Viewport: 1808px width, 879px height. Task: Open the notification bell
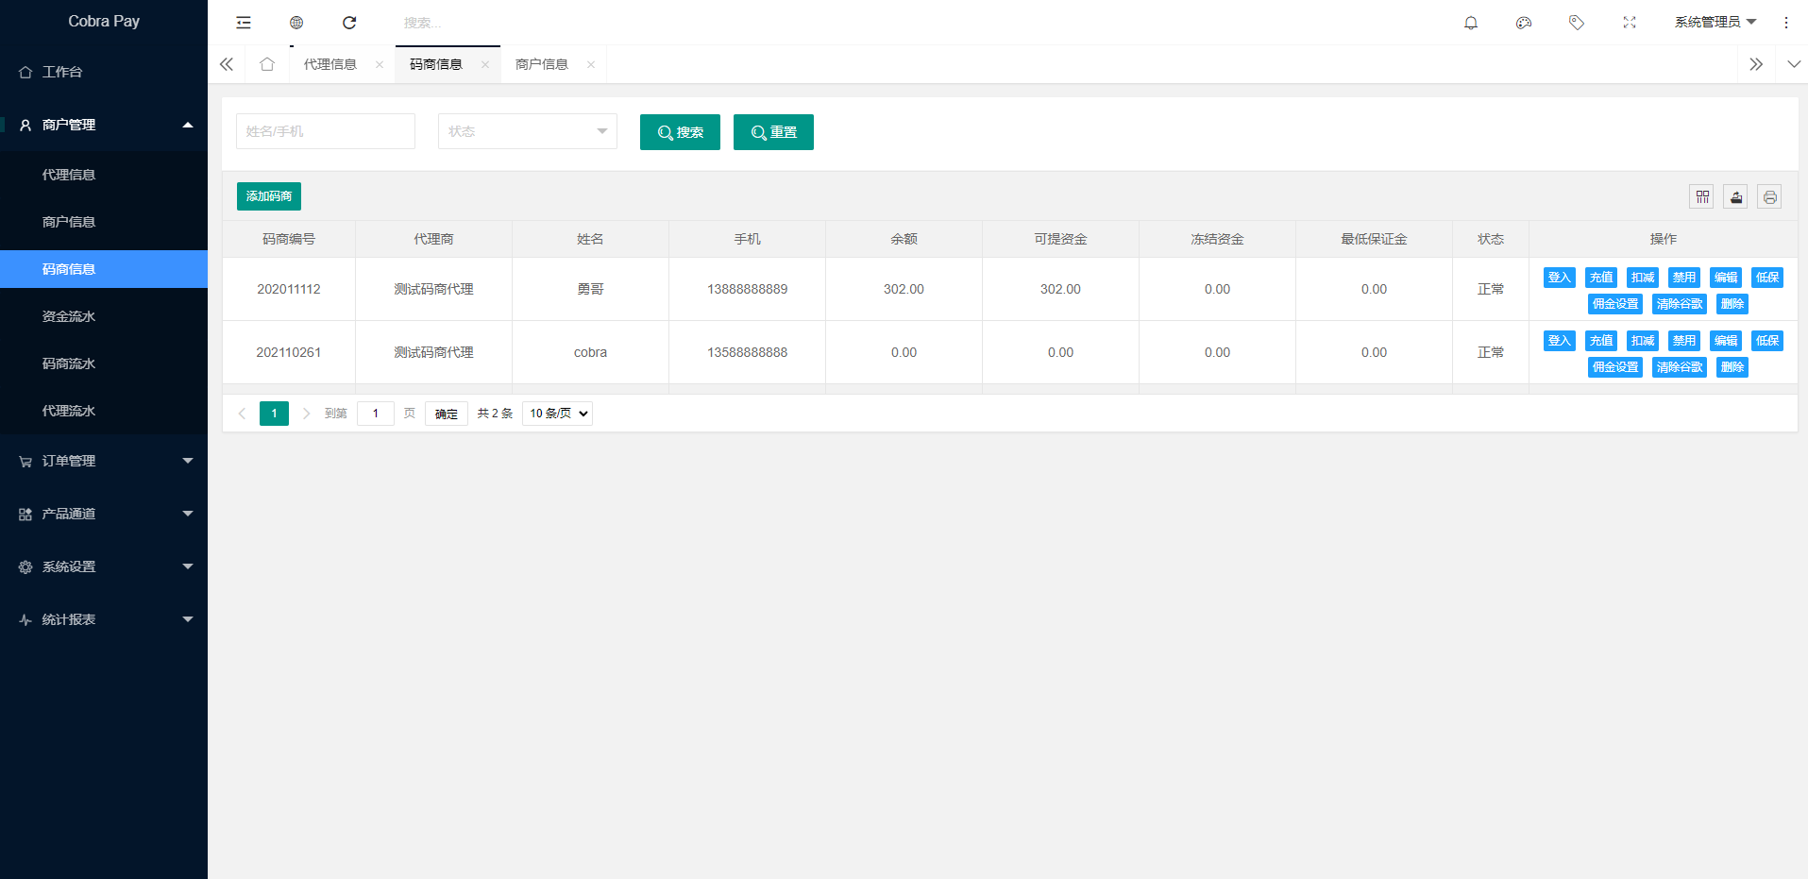(x=1471, y=23)
